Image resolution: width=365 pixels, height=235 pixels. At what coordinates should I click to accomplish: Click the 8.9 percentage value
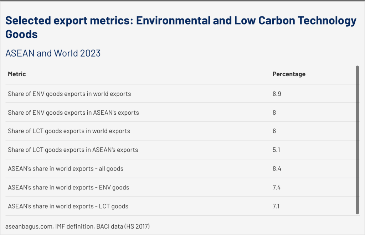277,94
